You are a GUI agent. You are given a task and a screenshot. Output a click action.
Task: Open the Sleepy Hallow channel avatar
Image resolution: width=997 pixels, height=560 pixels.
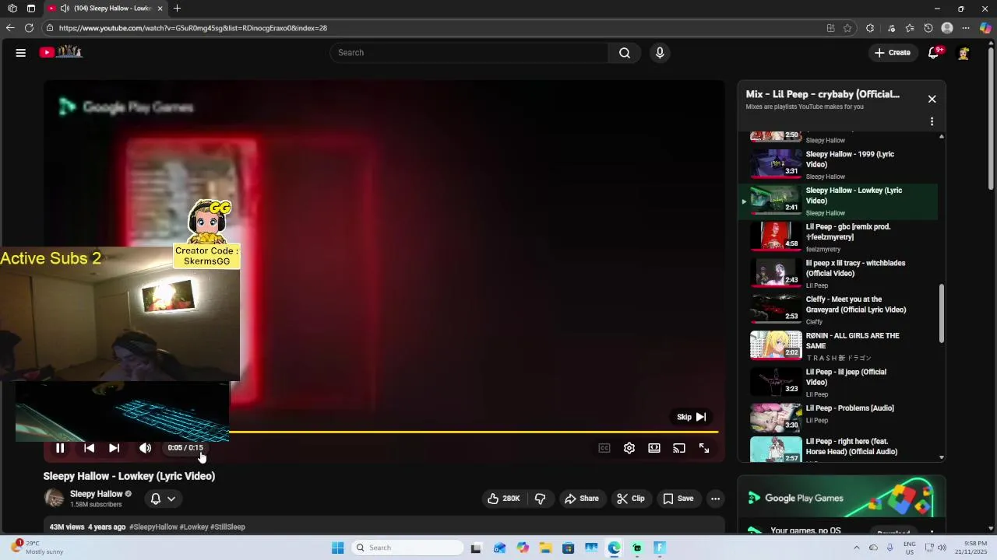[54, 499]
